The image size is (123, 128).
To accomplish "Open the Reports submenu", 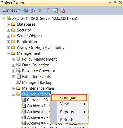I will coord(69,112).
